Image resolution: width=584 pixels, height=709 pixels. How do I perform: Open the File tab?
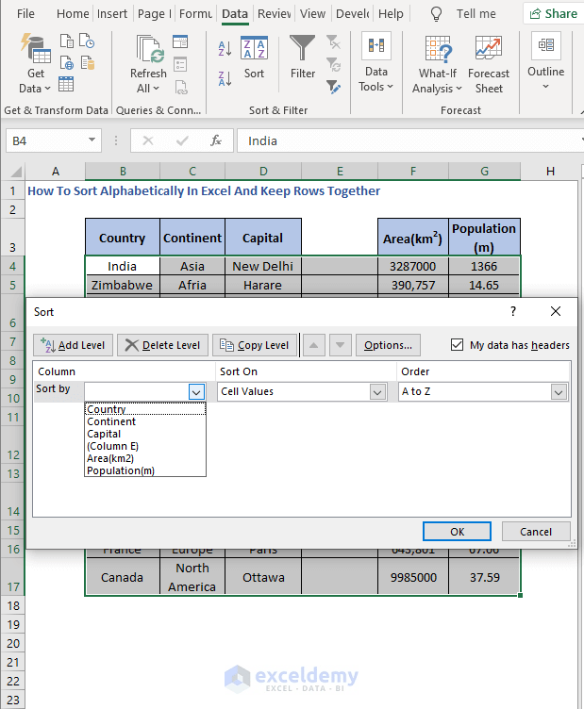[25, 14]
